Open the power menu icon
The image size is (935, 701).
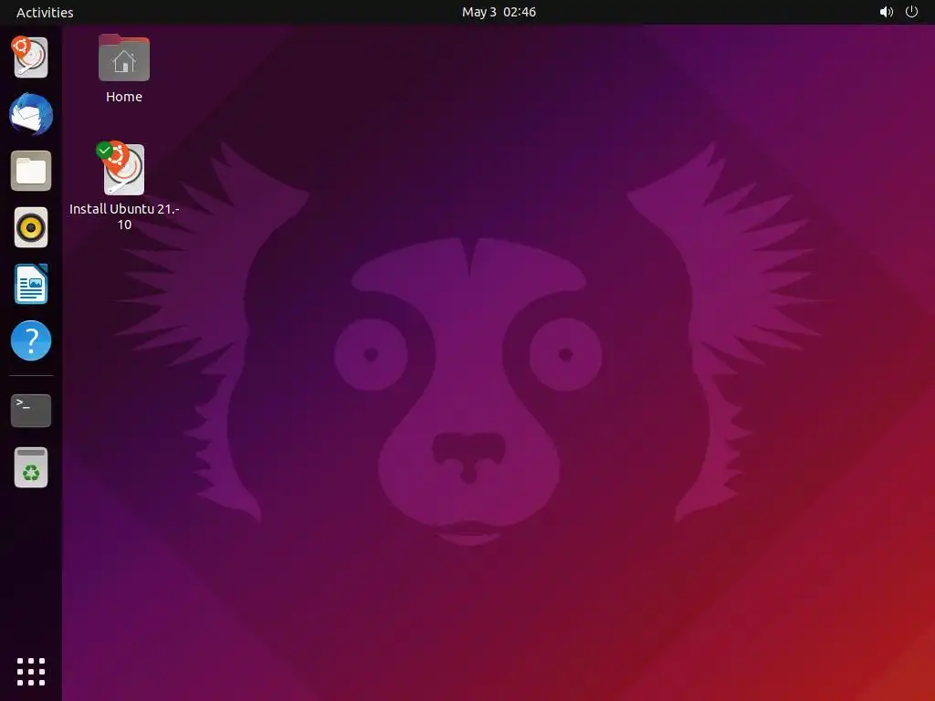coord(912,12)
